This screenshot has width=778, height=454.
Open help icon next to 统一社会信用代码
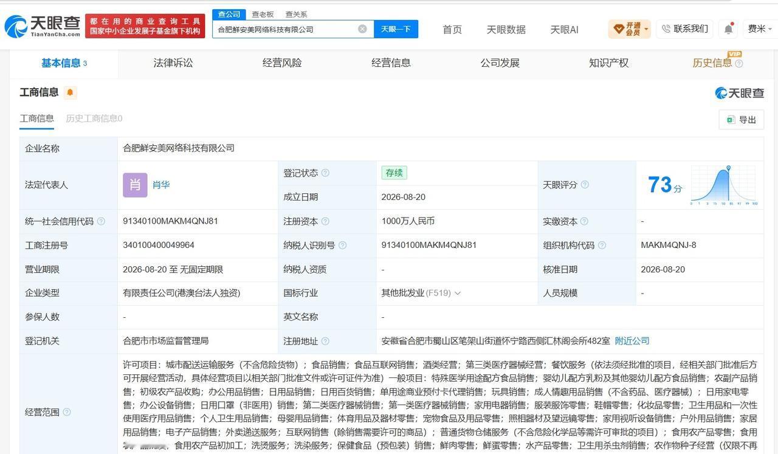(101, 221)
